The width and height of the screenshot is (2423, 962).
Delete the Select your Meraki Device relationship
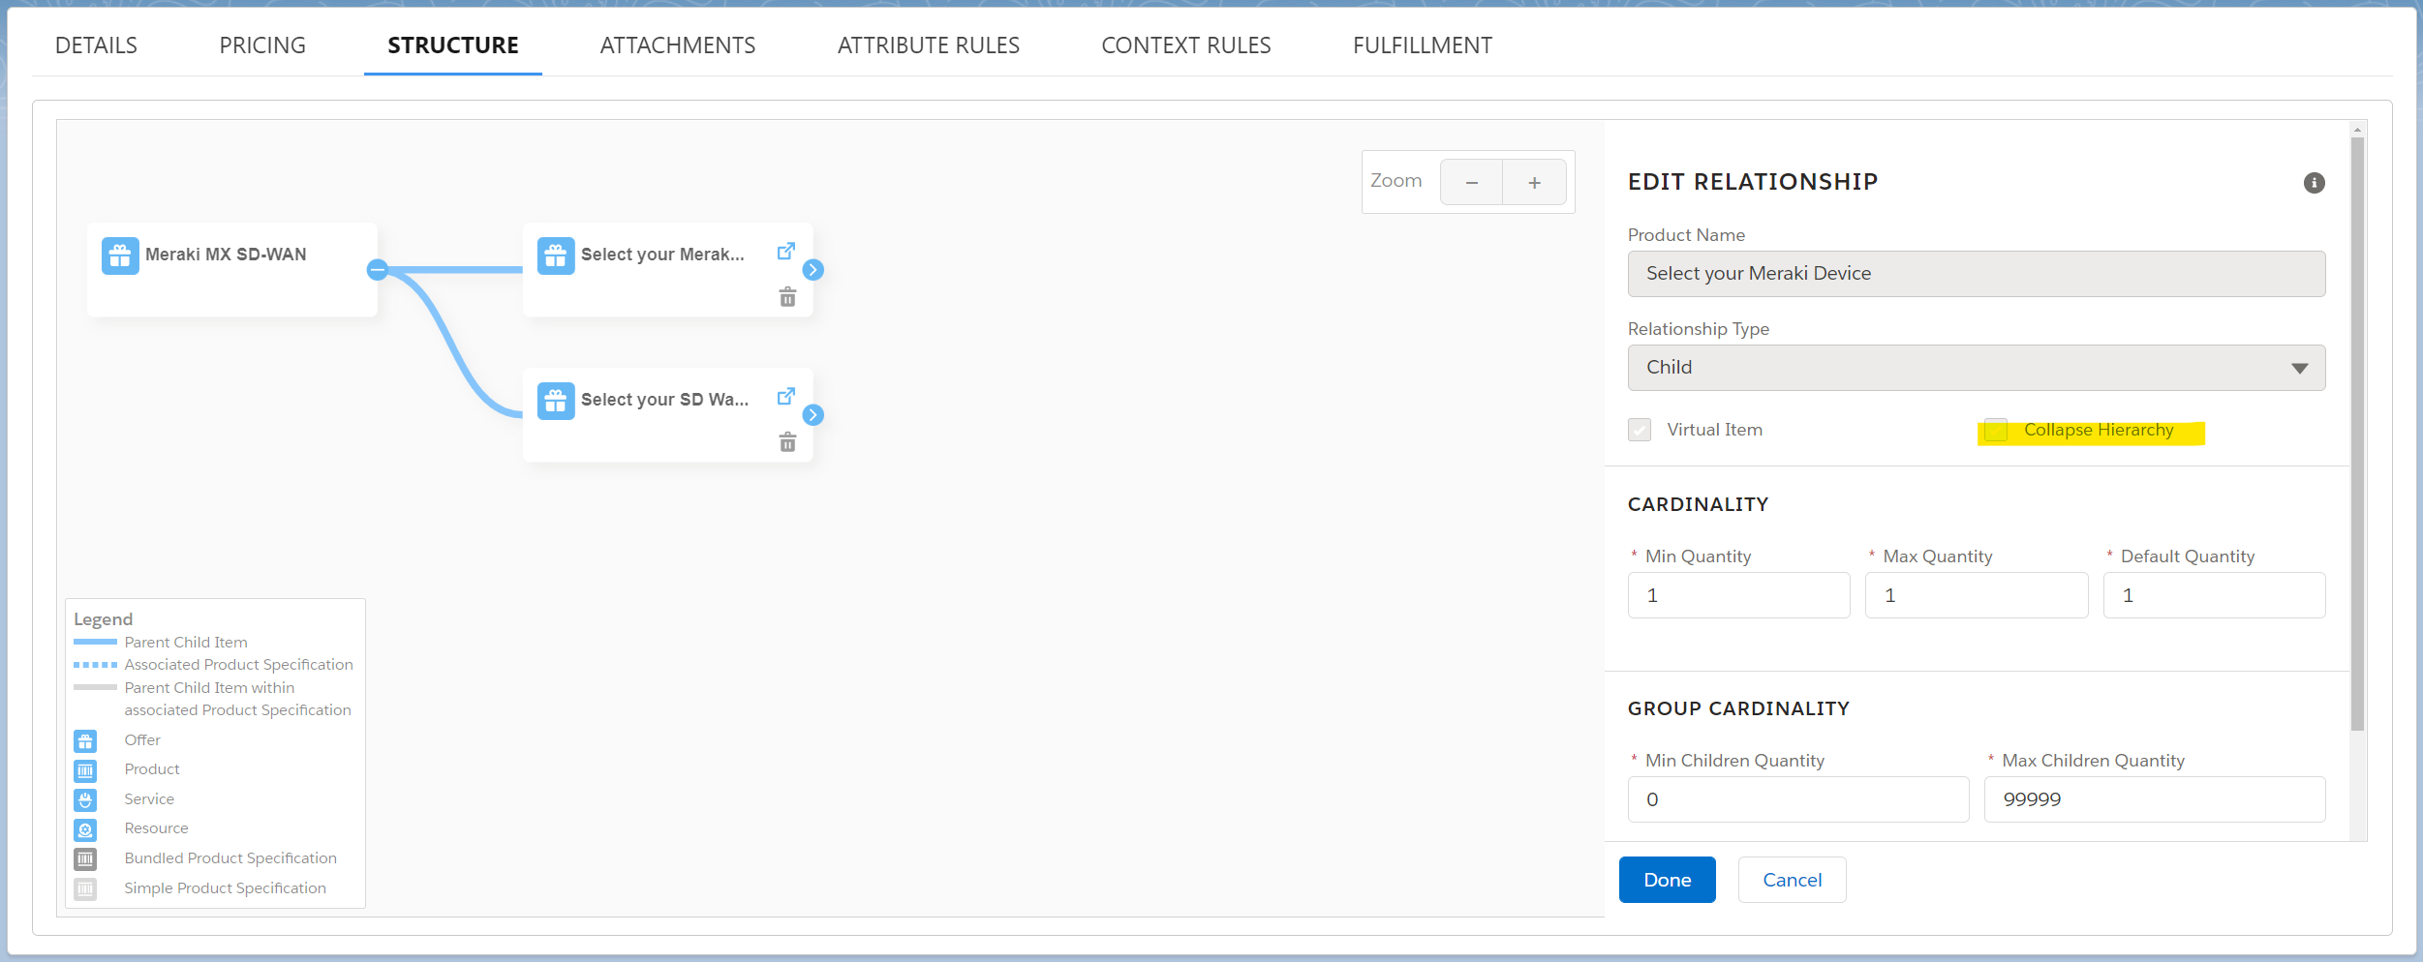pyautogui.click(x=787, y=297)
